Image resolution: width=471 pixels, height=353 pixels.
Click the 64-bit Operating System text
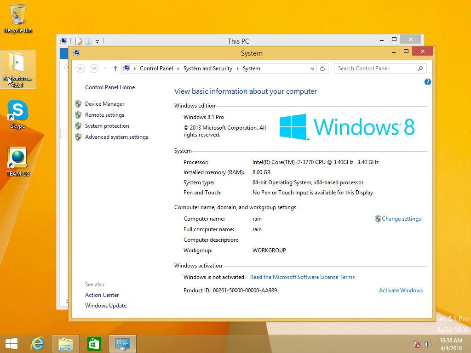(308, 182)
